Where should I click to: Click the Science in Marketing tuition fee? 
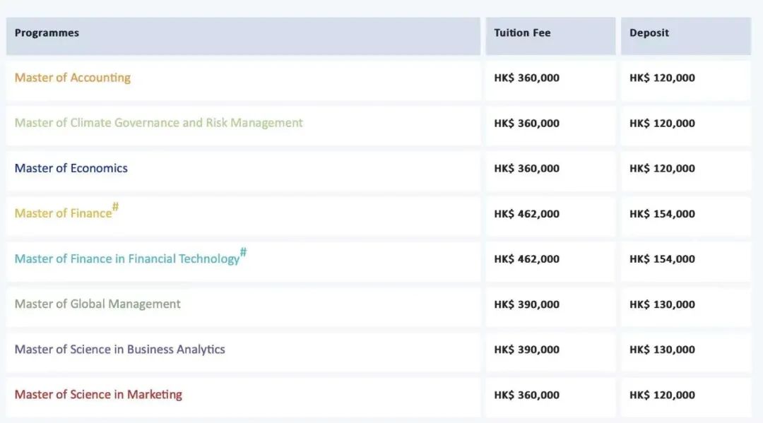coord(526,395)
